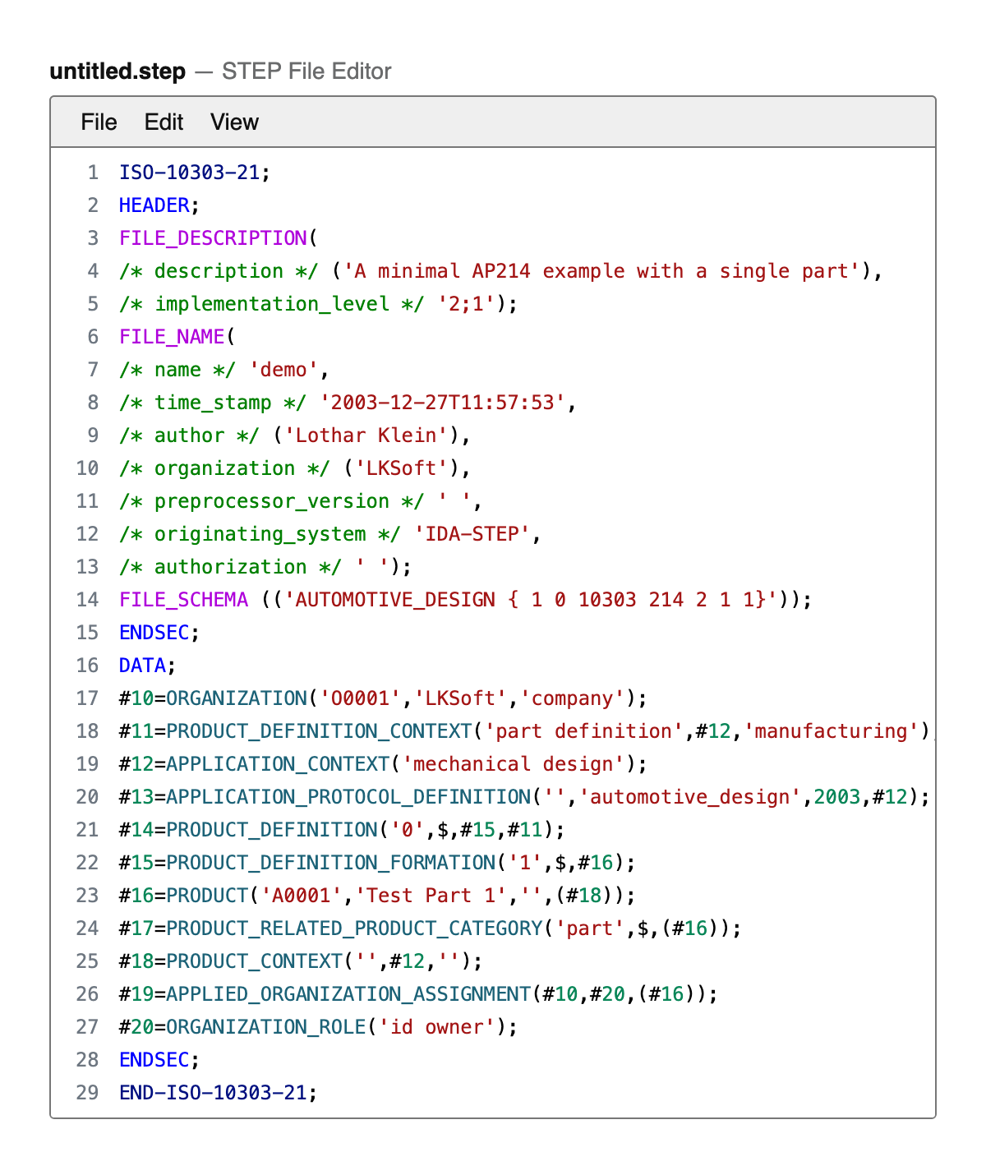Click the 'id owner' string
The width and height of the screenshot is (986, 1175).
pos(436,1027)
